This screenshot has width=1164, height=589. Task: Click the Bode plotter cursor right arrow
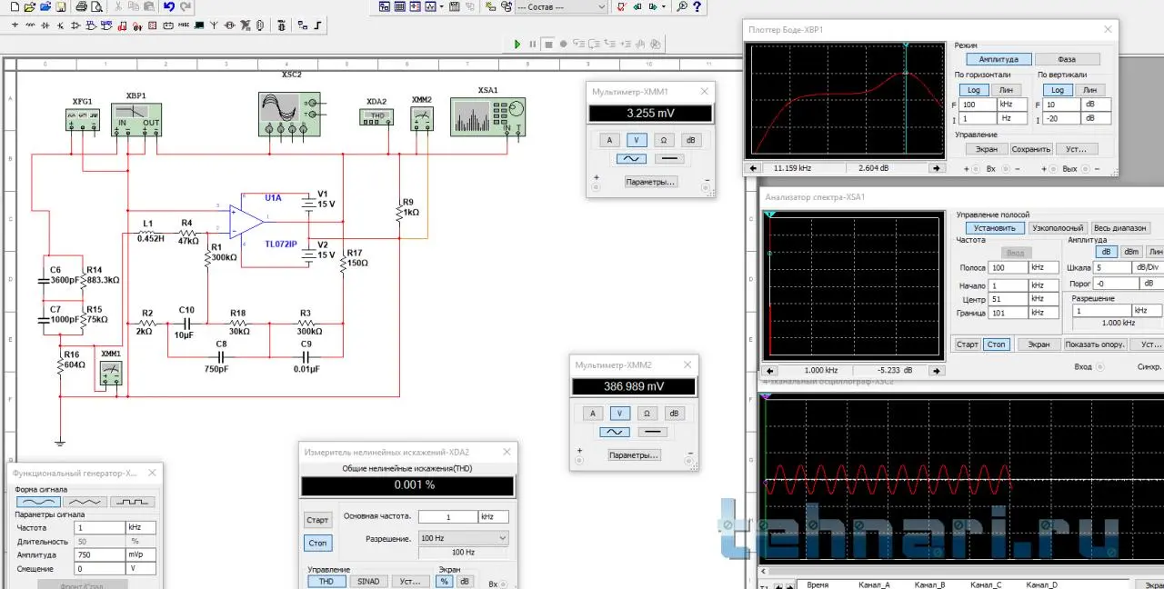(x=936, y=168)
